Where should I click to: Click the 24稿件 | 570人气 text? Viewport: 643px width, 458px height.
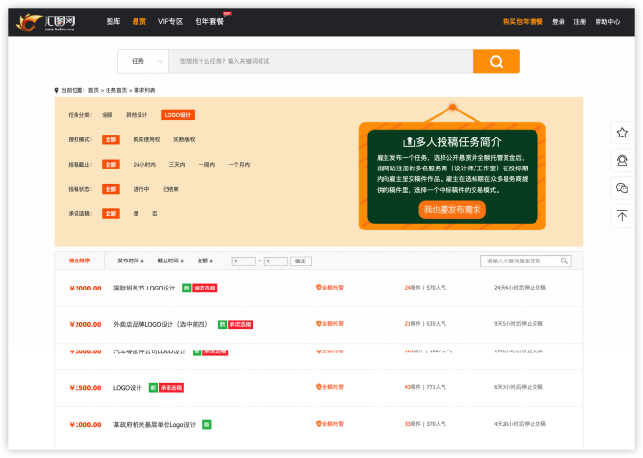tap(425, 288)
